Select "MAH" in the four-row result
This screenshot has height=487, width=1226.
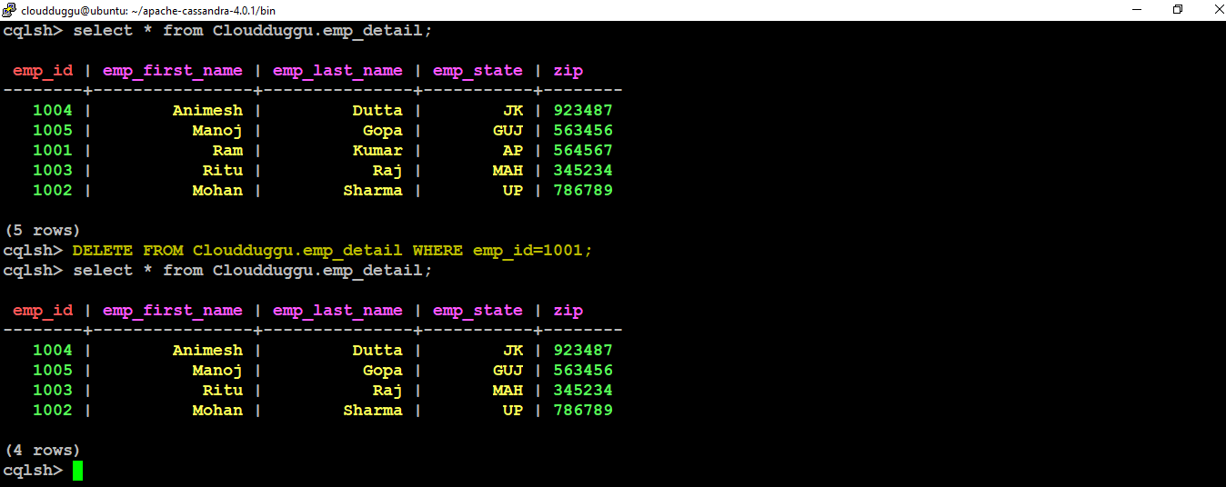[x=508, y=391]
